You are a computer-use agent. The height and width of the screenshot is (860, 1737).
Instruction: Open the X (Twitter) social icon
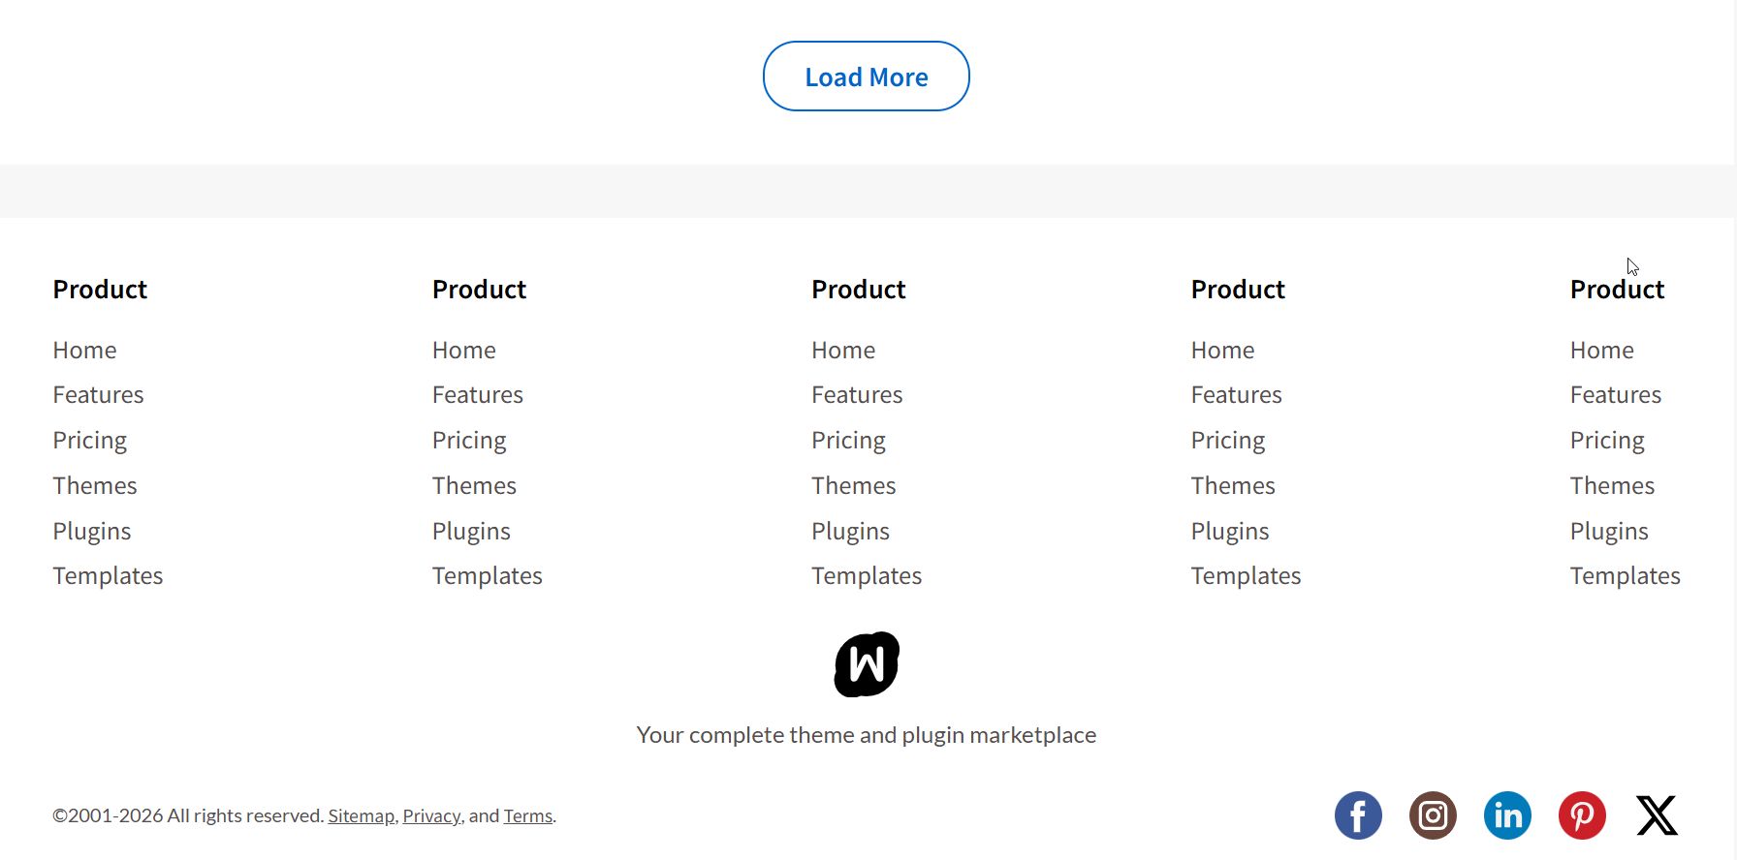pos(1657,815)
